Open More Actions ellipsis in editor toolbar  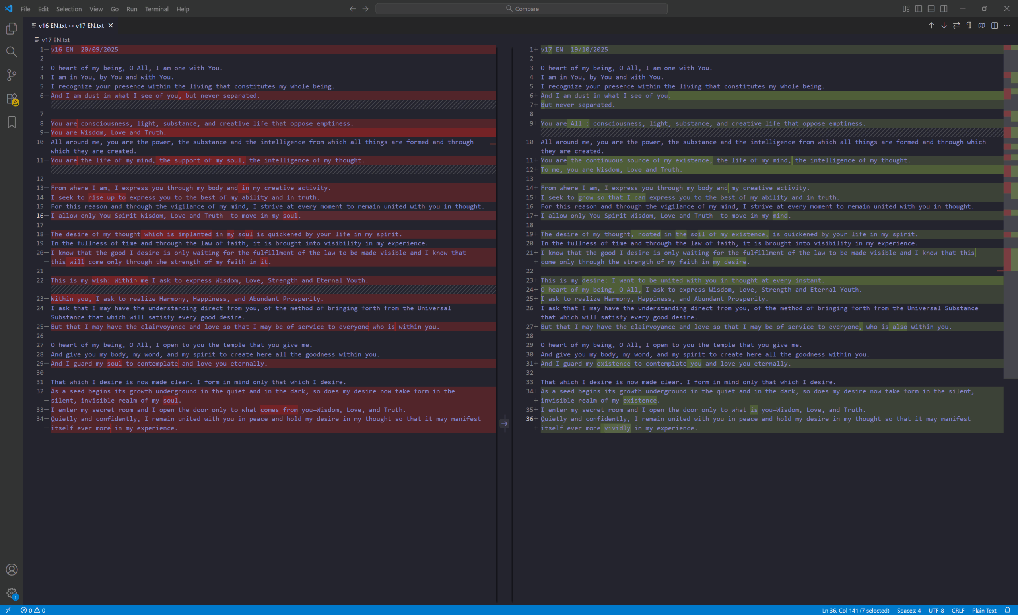[x=1007, y=25]
